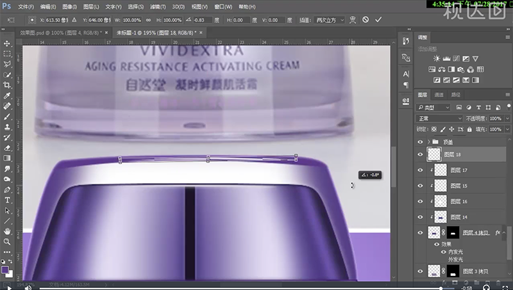Select the Horizontal Type tool
The width and height of the screenshot is (513, 290).
click(x=7, y=200)
